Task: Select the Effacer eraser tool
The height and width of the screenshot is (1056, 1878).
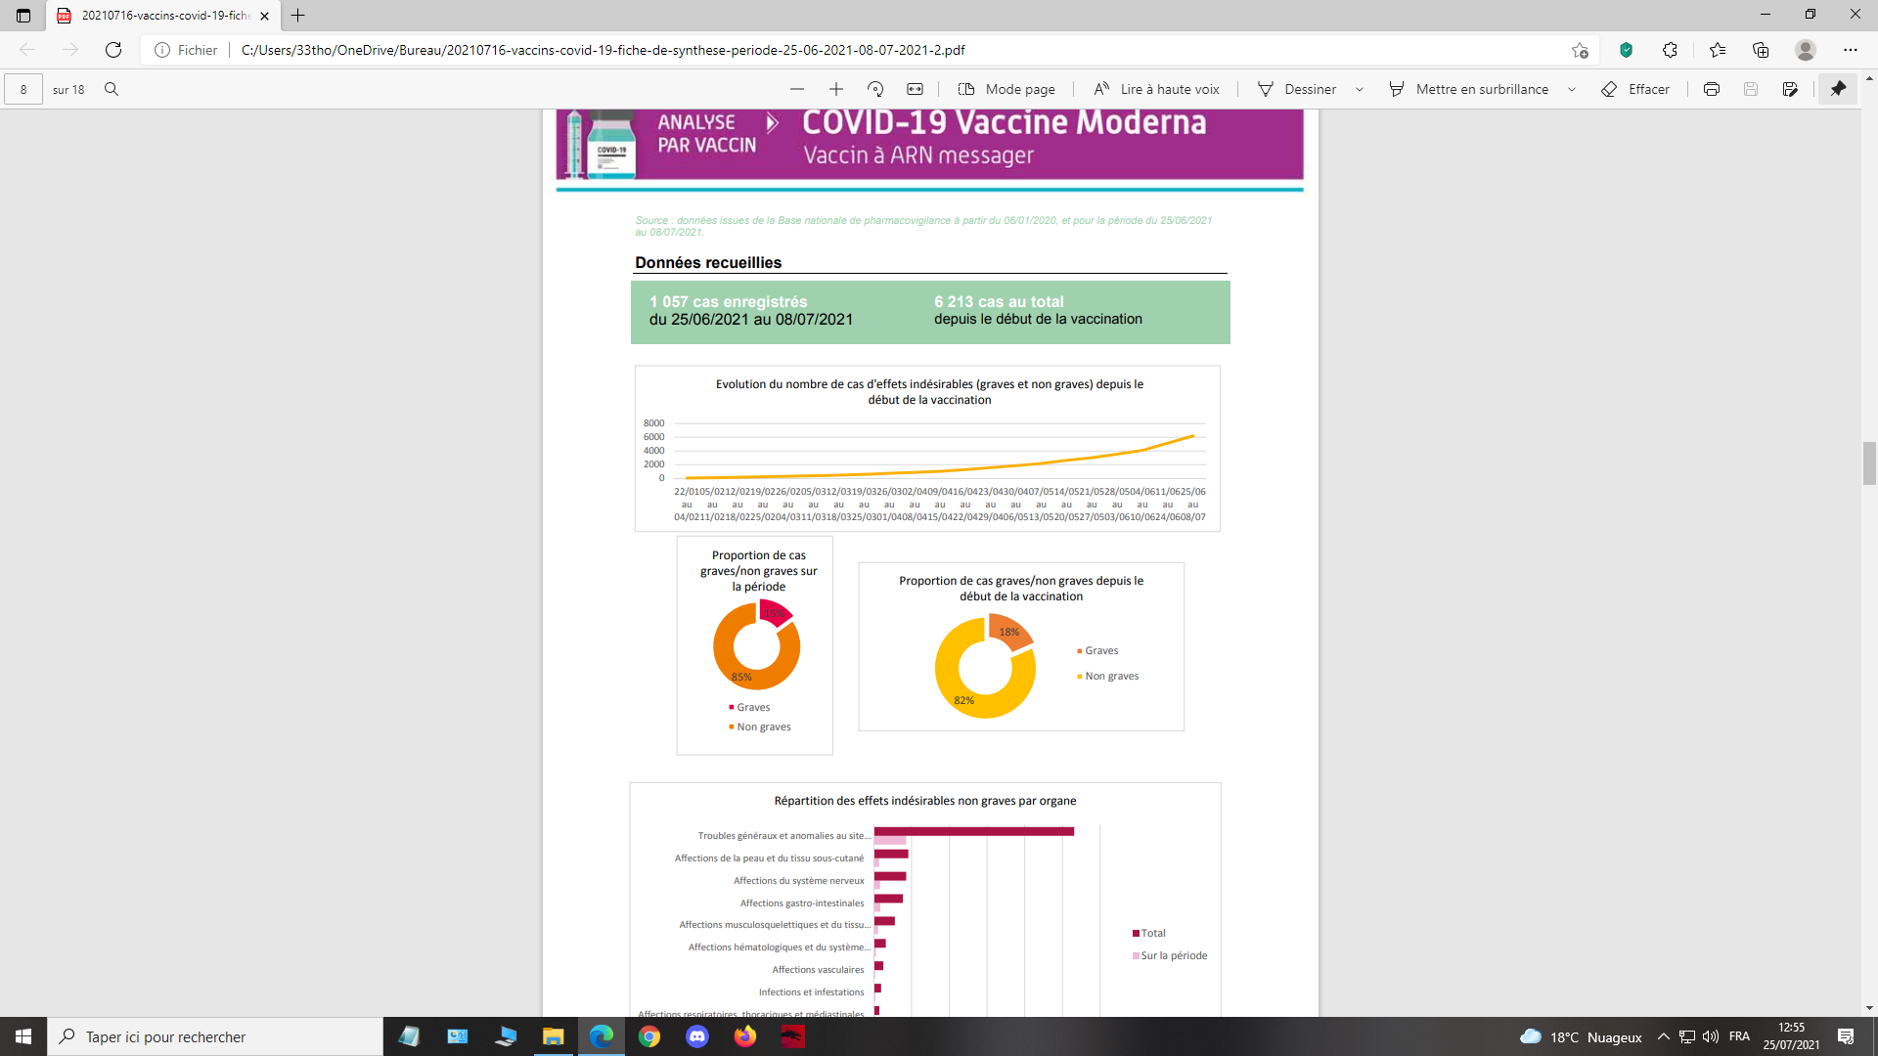Action: click(1635, 89)
